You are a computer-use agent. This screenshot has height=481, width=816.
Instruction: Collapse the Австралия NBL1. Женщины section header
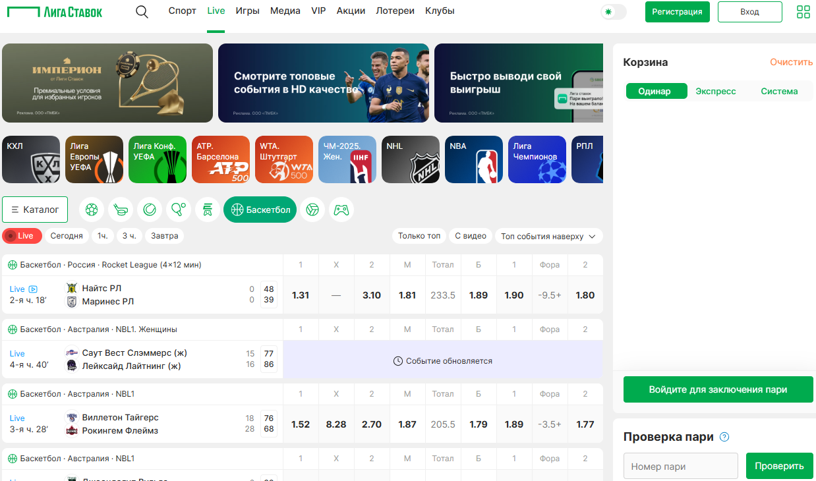point(142,329)
